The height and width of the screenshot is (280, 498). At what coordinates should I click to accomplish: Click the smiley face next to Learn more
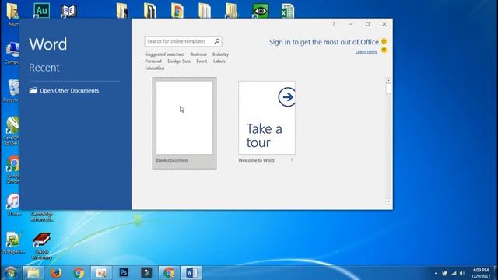click(384, 50)
